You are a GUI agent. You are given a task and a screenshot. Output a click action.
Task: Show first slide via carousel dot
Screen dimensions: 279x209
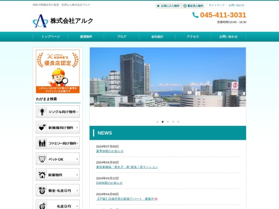157,122
